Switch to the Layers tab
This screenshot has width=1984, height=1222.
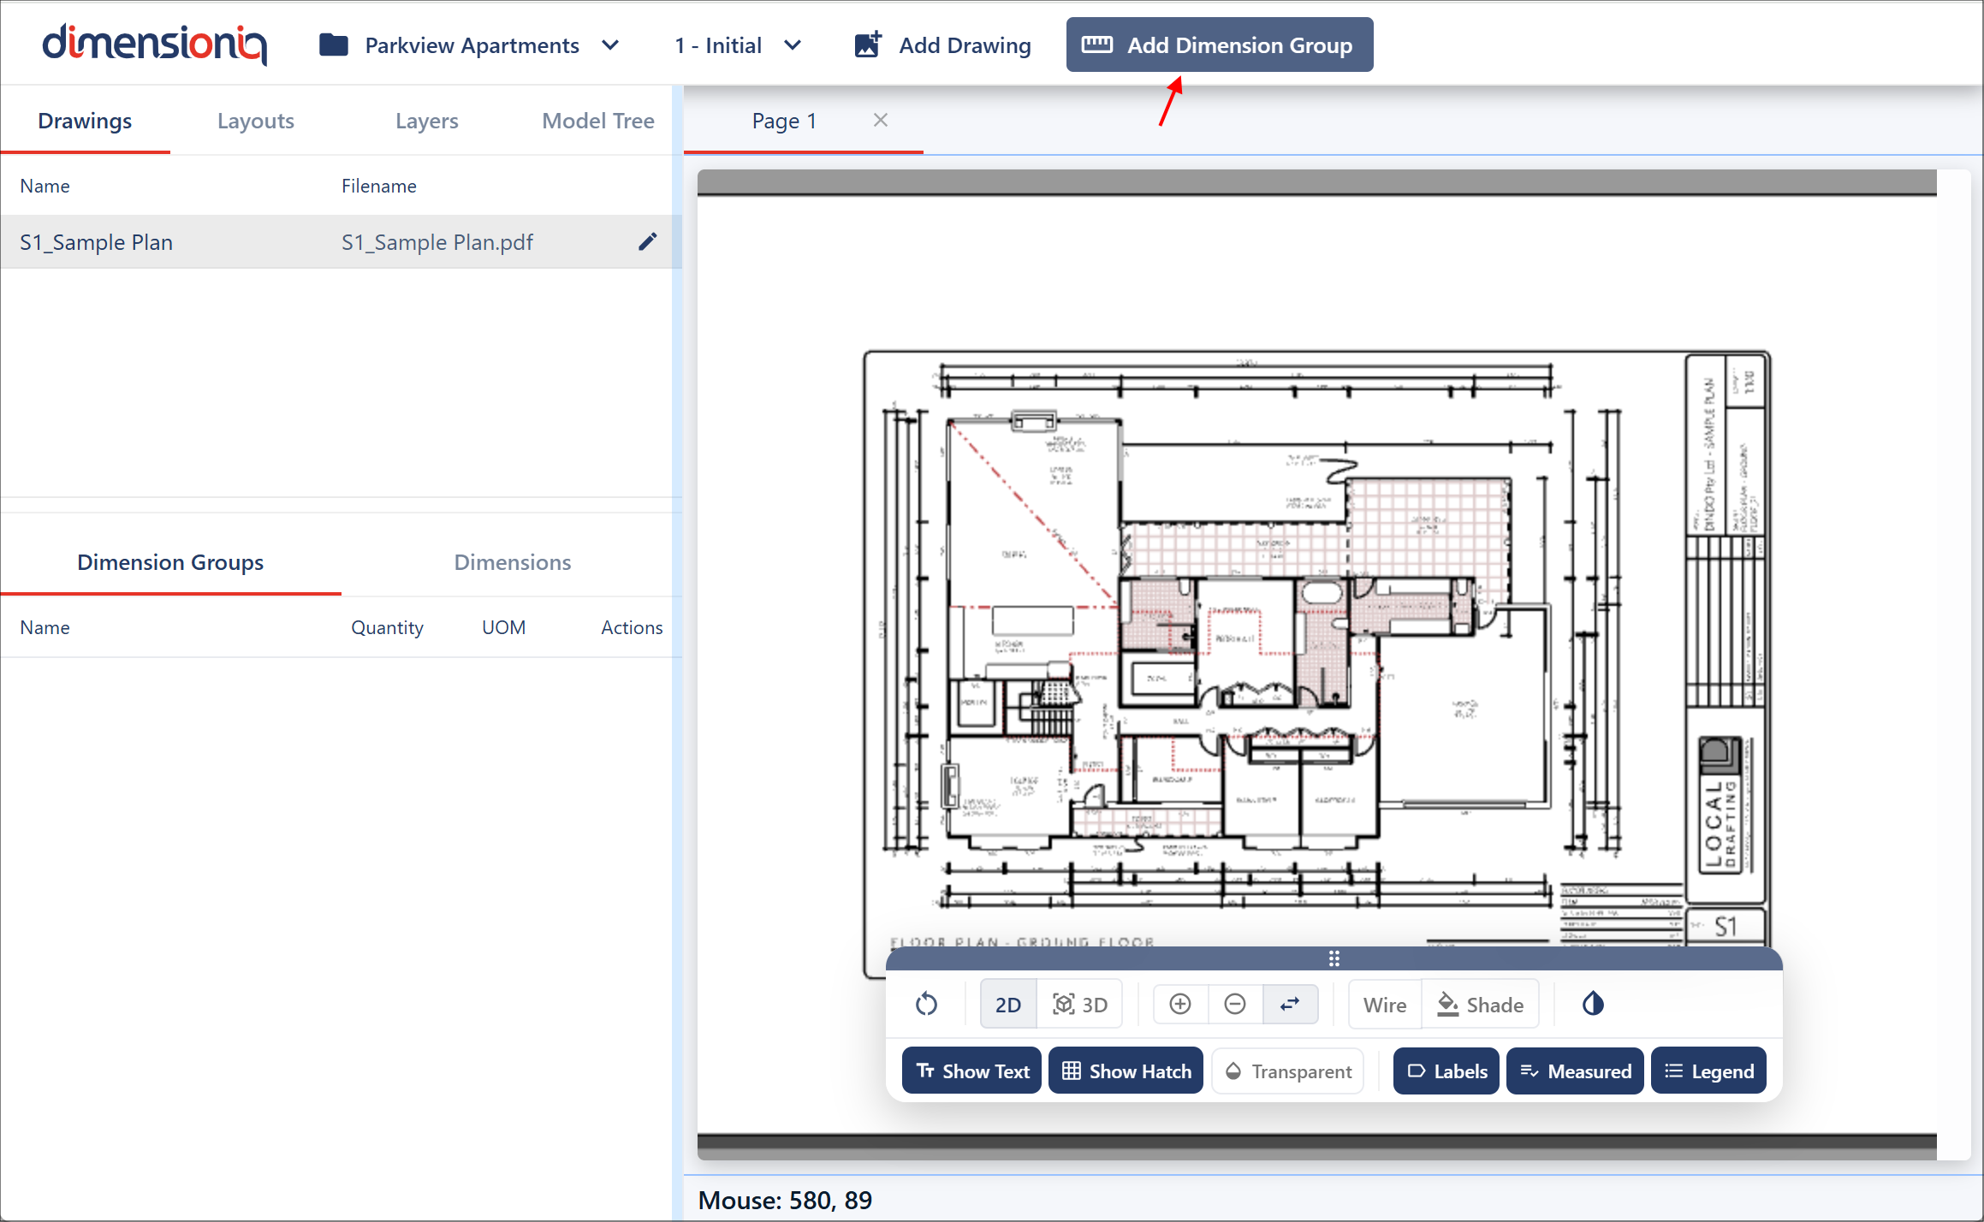(x=426, y=121)
